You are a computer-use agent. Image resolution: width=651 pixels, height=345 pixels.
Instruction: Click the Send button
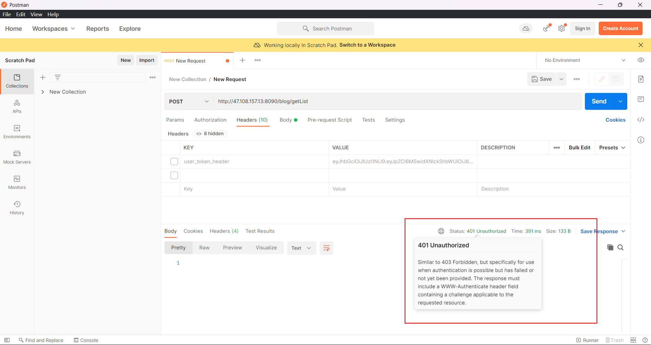[x=599, y=101]
